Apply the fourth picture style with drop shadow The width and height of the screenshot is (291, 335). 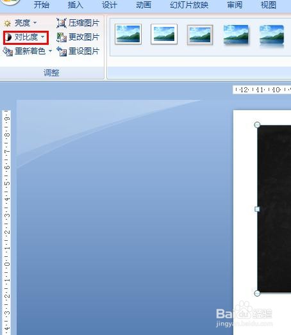coord(236,35)
